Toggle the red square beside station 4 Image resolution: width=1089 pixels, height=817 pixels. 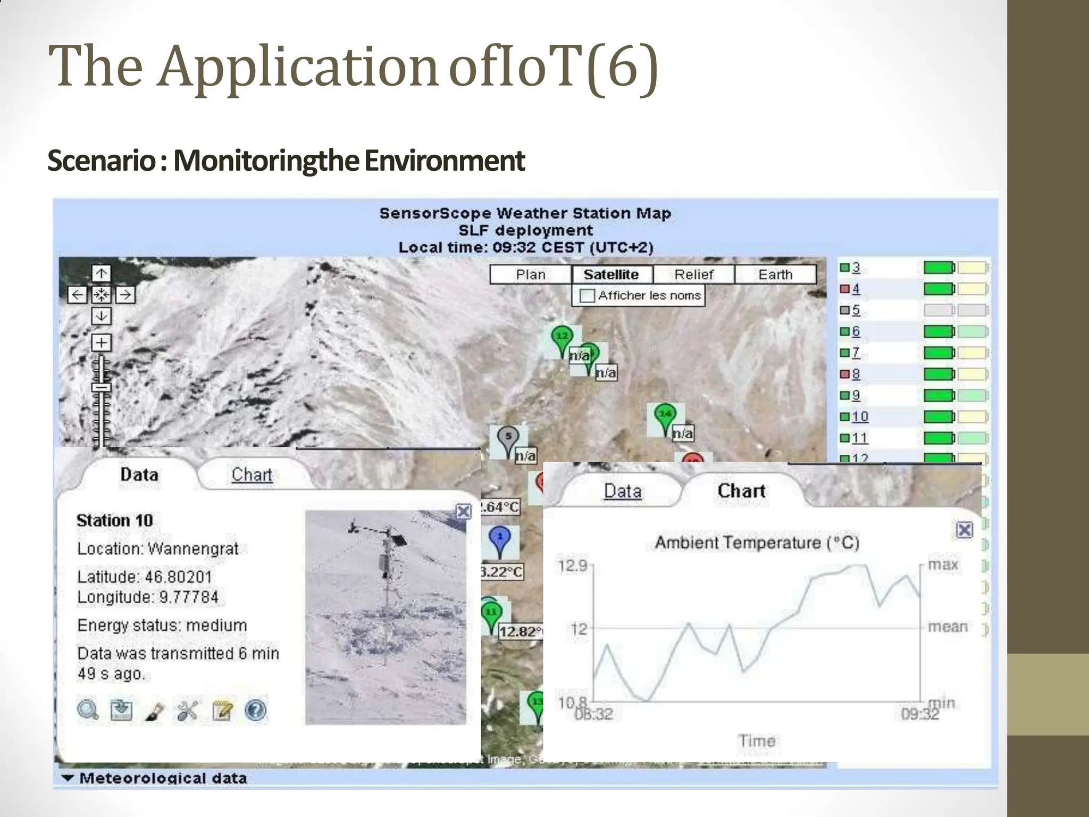(x=844, y=289)
